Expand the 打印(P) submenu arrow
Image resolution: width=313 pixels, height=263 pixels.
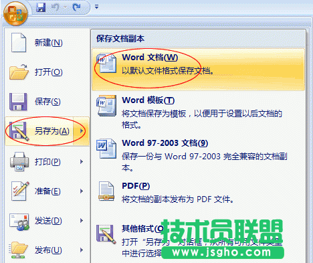tap(82, 162)
